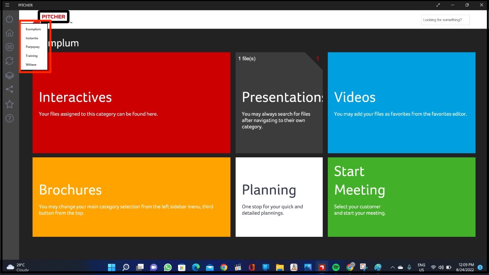Open the favorites star icon
The height and width of the screenshot is (275, 489).
(x=9, y=104)
